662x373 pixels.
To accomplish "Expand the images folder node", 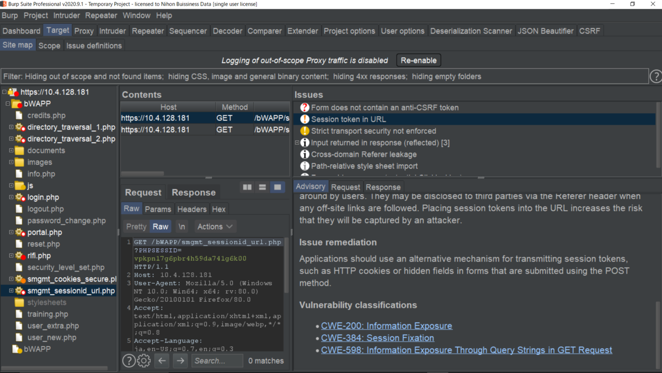I will point(11,162).
